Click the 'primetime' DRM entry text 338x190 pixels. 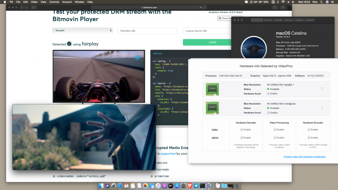tap(162, 176)
